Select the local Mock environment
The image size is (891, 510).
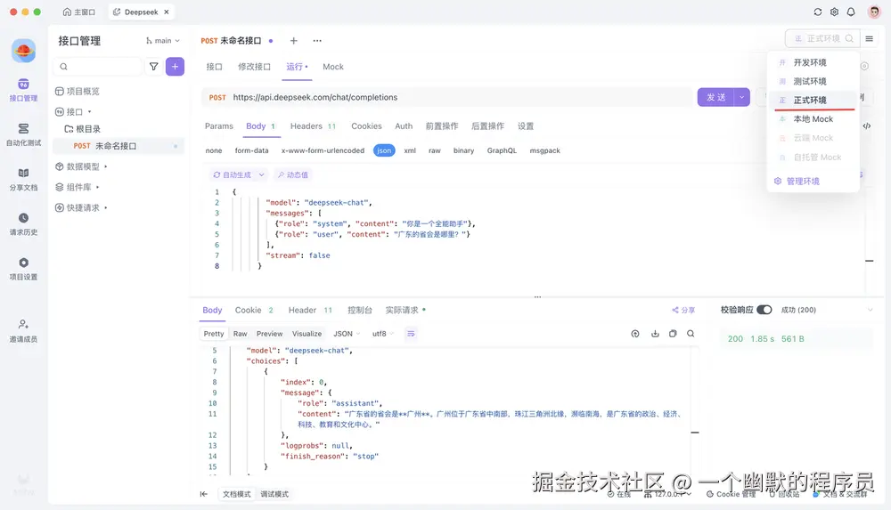pyautogui.click(x=813, y=118)
